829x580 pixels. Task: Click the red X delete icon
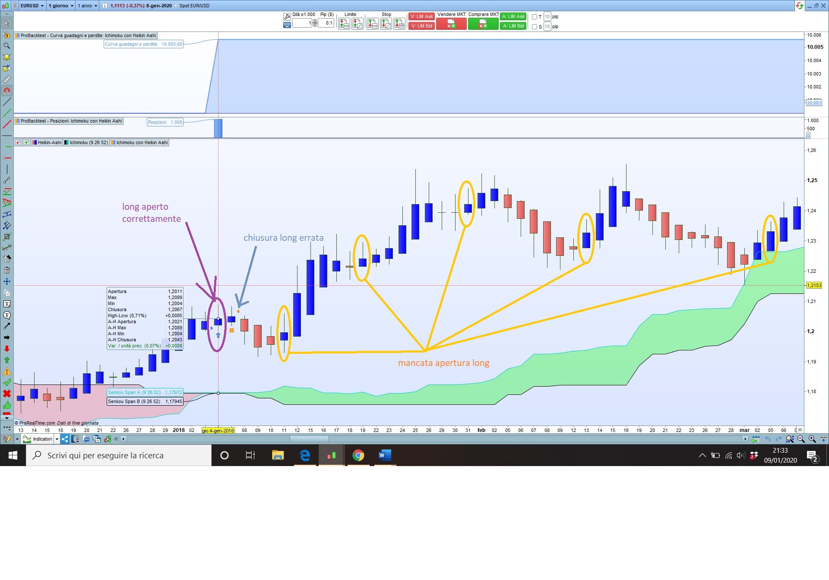7,394
